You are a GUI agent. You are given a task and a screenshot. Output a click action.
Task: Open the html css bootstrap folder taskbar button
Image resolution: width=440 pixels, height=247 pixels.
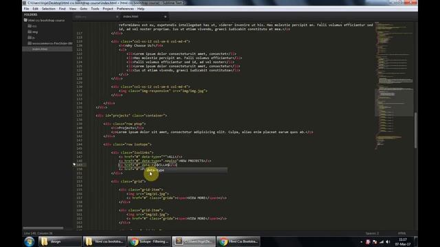104,242
